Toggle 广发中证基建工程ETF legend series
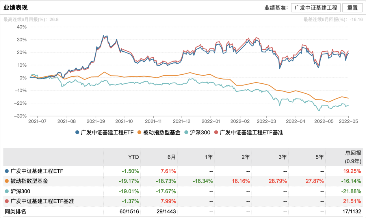366x218 pixels. (x=105, y=133)
